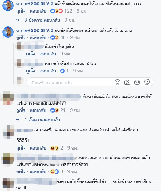
Task: Click the reply box text field
Action: [71, 82]
